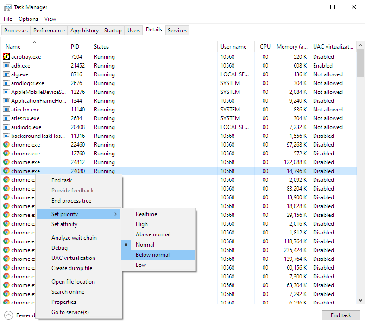Click the AppleMobileDeviceS... process icon
Screen dimensions: 365x327
pyautogui.click(x=6, y=92)
